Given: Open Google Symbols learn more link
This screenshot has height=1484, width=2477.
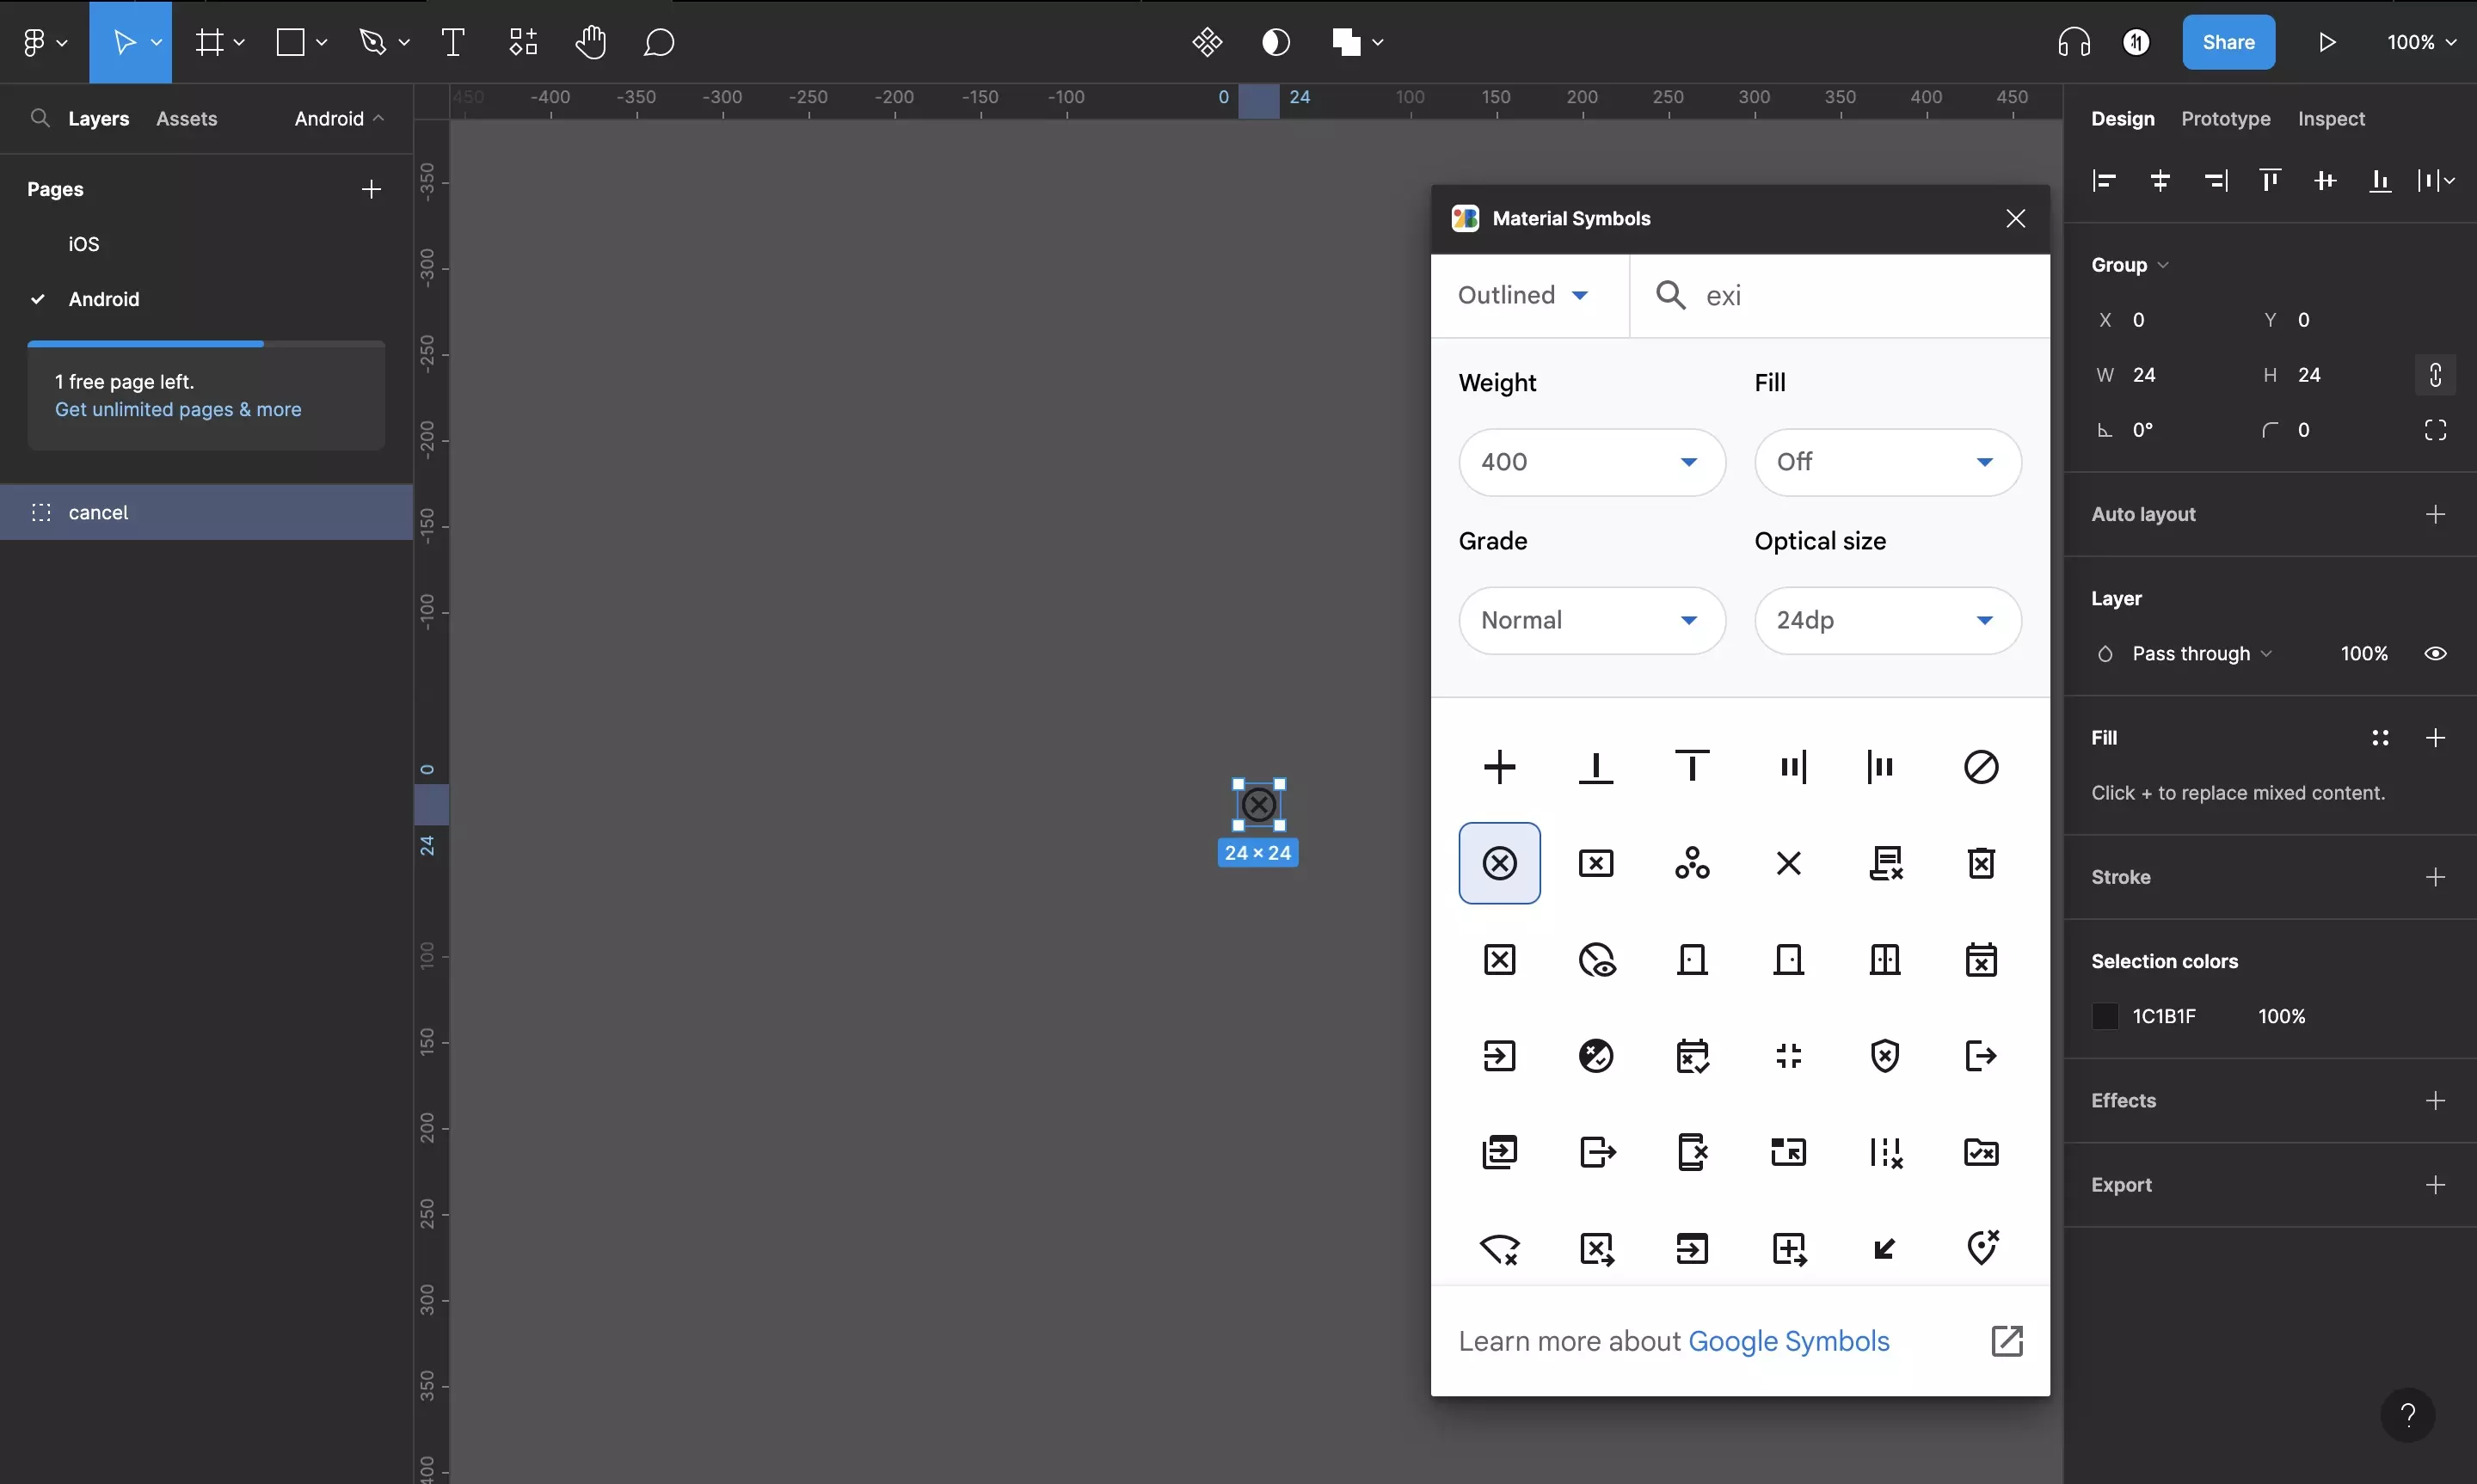Looking at the screenshot, I should coord(1788,1341).
